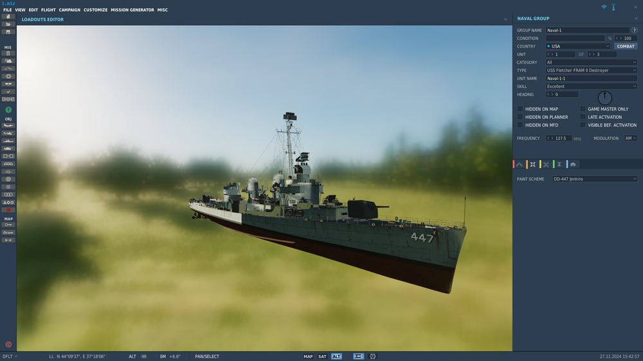
Task: Enable Hidden on Planner checkbox
Action: pyautogui.click(x=520, y=117)
